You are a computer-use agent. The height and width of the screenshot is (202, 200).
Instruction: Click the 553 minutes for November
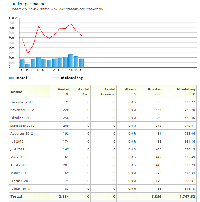[159, 110]
